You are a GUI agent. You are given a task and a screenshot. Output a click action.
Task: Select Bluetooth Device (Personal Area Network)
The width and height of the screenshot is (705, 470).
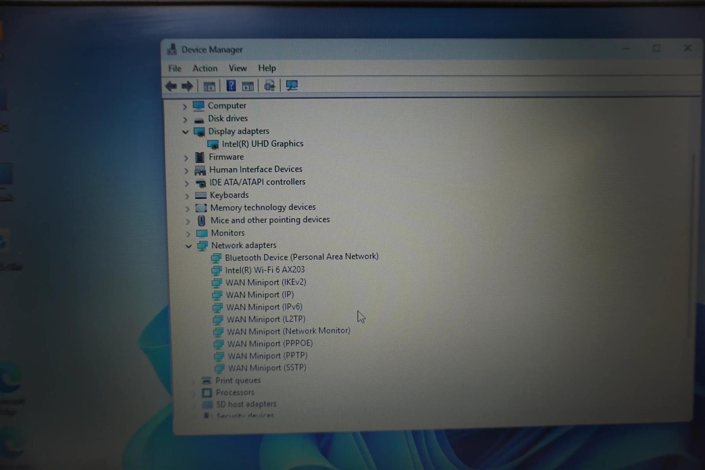(x=302, y=257)
